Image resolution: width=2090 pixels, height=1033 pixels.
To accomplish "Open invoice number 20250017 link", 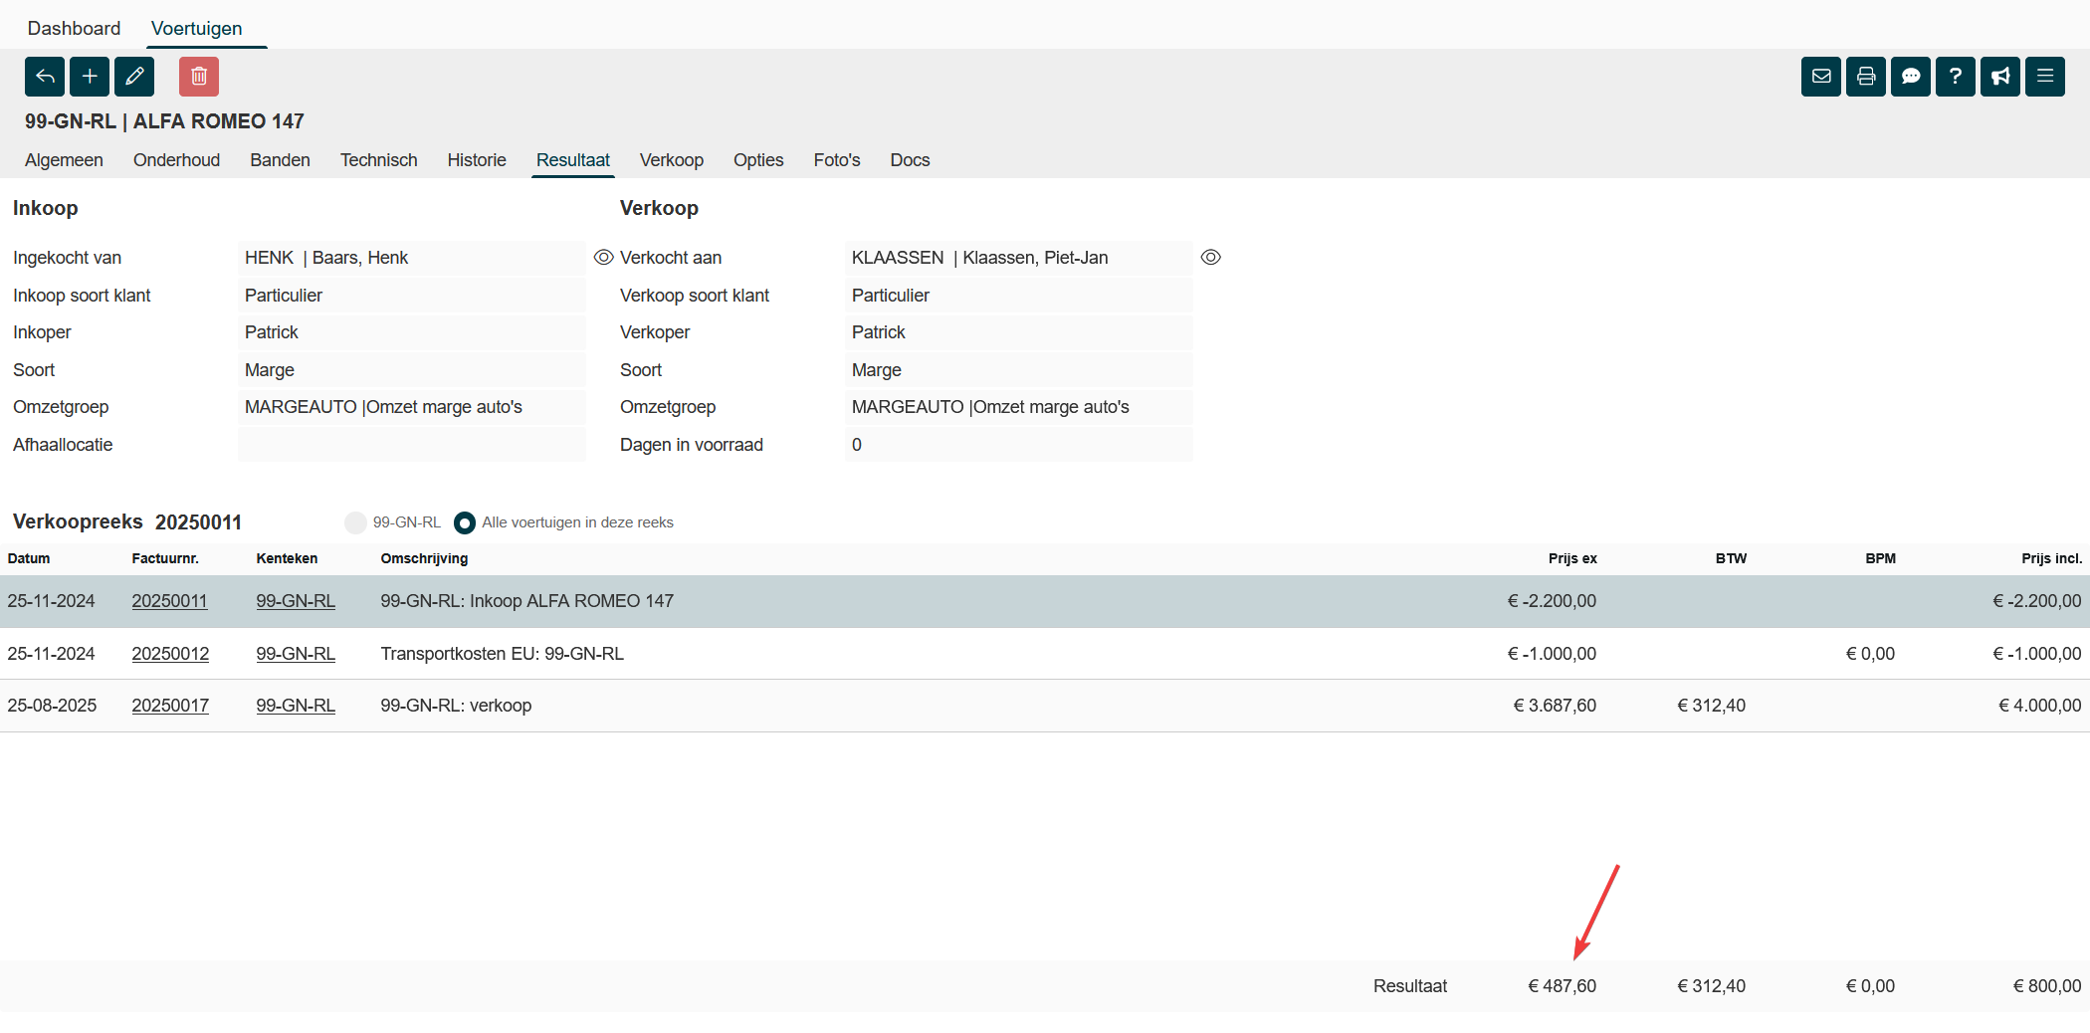I will 170,706.
